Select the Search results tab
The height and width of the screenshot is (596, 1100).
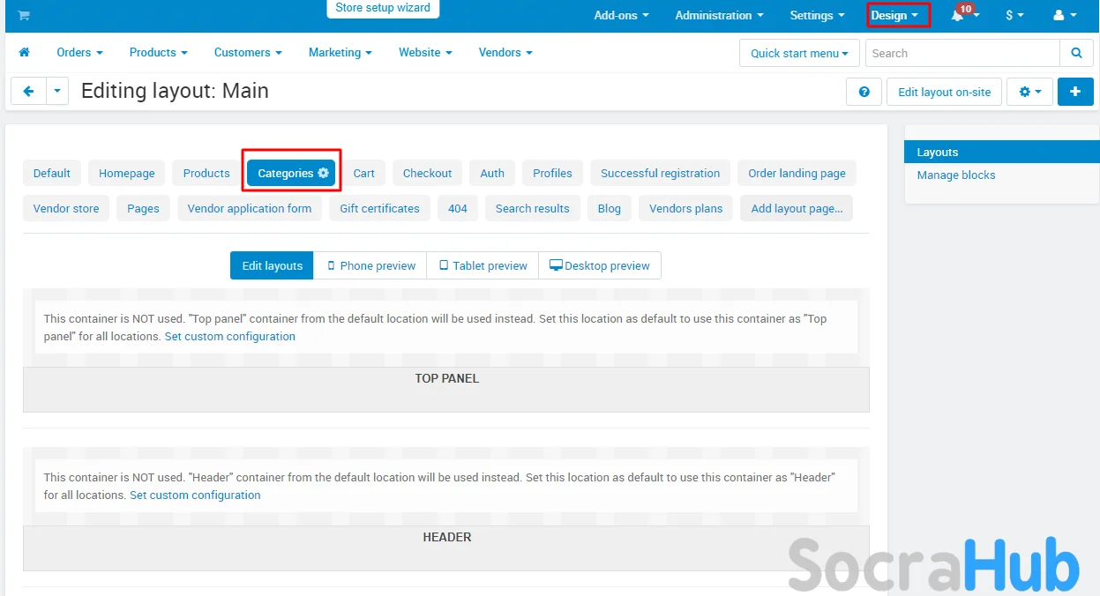tap(533, 208)
